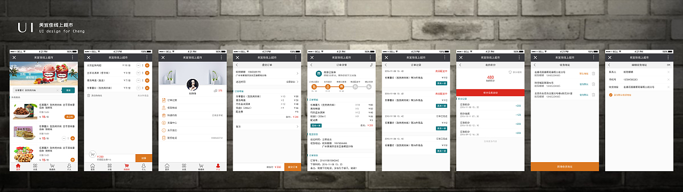Clear the 手机号 field with its x icon
Screen dimensions: 683x192
pos(669,79)
